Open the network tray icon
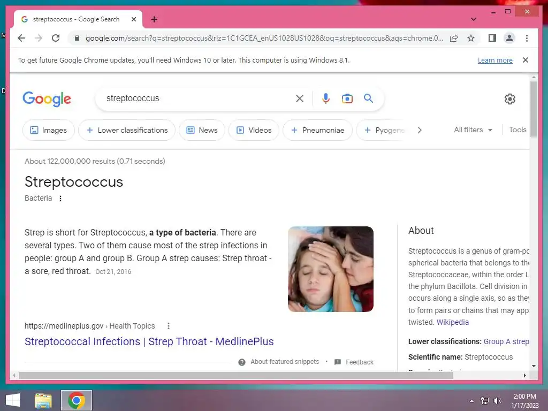548x411 pixels. coord(484,401)
